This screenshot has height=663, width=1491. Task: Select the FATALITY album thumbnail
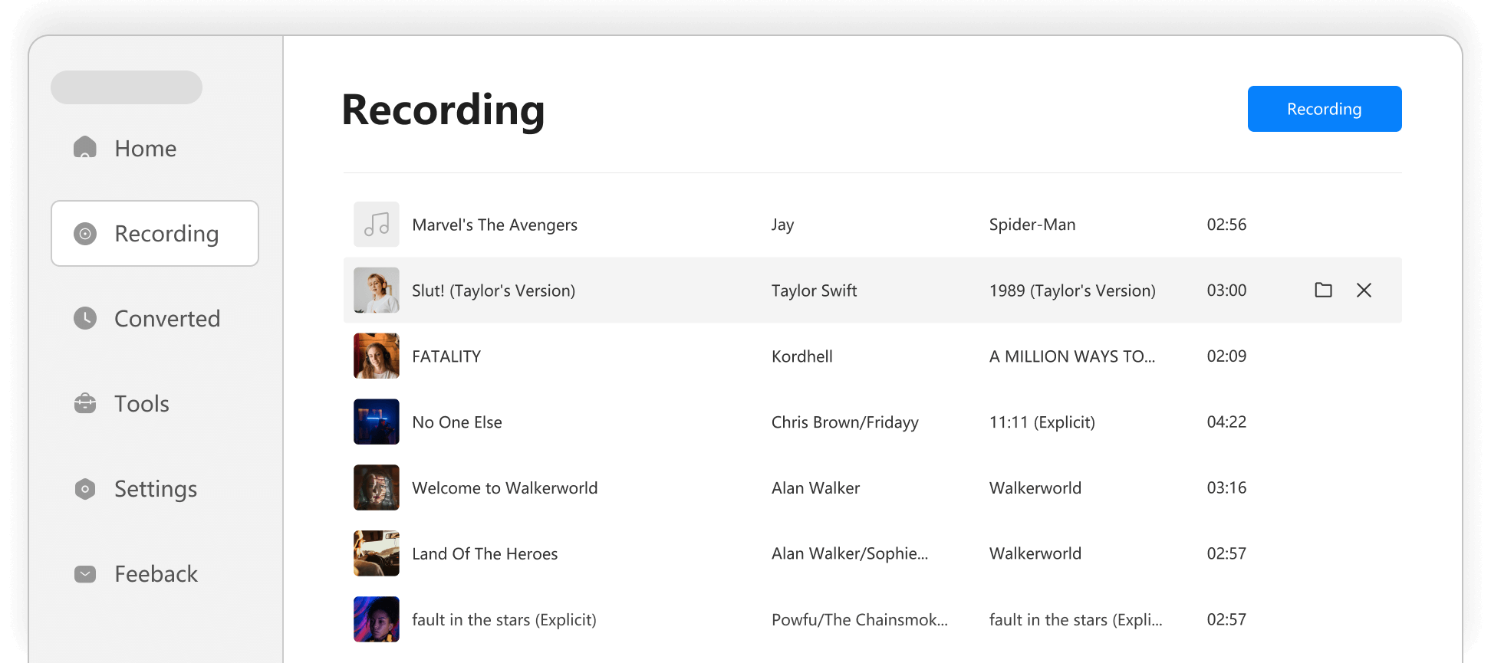(x=377, y=356)
